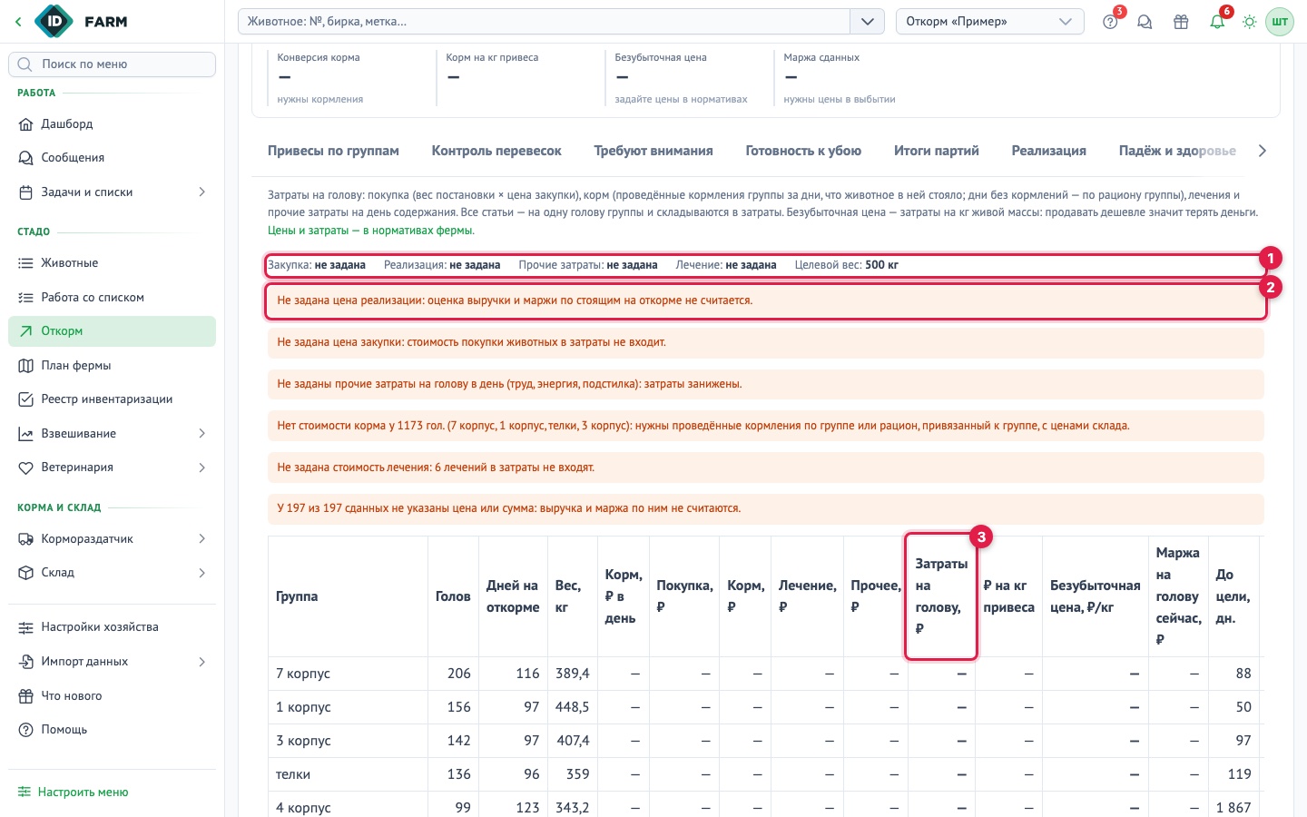The width and height of the screenshot is (1307, 817).
Task: Click the ID FARM logo icon
Action: coord(54,21)
